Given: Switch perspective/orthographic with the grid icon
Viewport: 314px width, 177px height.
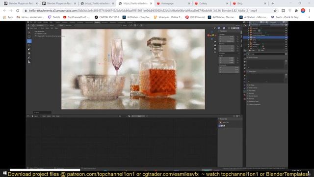Looking at the screenshot, I should [x=215, y=52].
